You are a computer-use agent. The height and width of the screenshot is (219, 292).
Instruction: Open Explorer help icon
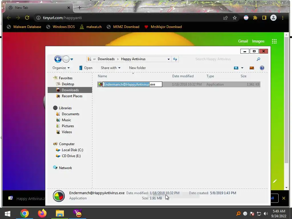click(262, 68)
